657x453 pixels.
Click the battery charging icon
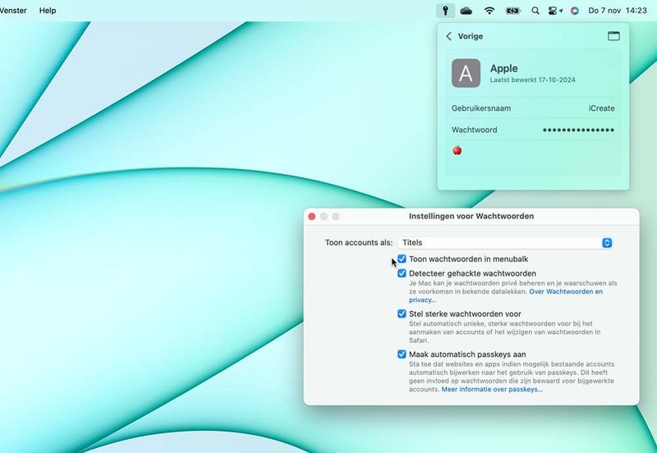[513, 11]
